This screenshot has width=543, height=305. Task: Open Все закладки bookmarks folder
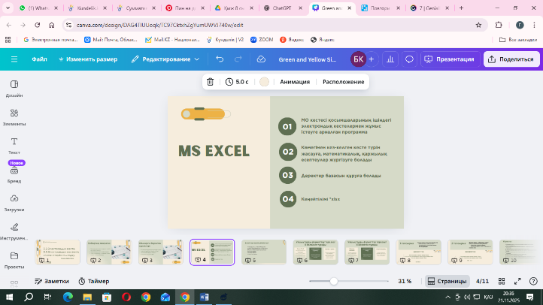518,40
